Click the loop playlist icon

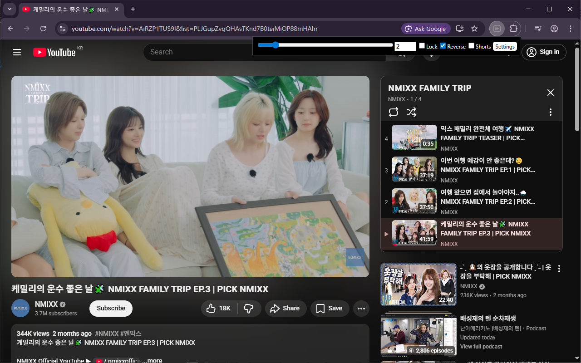point(394,112)
